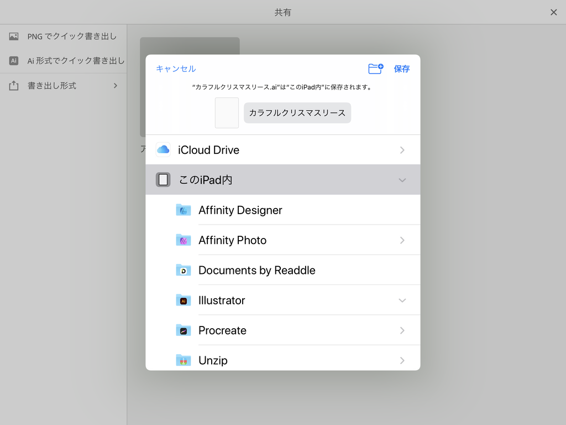Collapse the Illustrator folder chevron
The width and height of the screenshot is (566, 425).
coord(402,300)
